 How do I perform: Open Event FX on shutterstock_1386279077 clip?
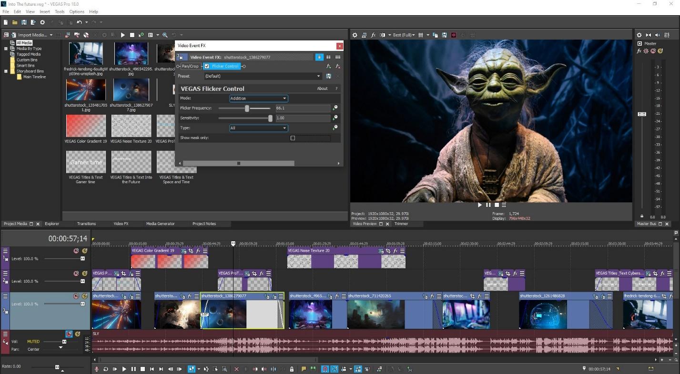[274, 296]
